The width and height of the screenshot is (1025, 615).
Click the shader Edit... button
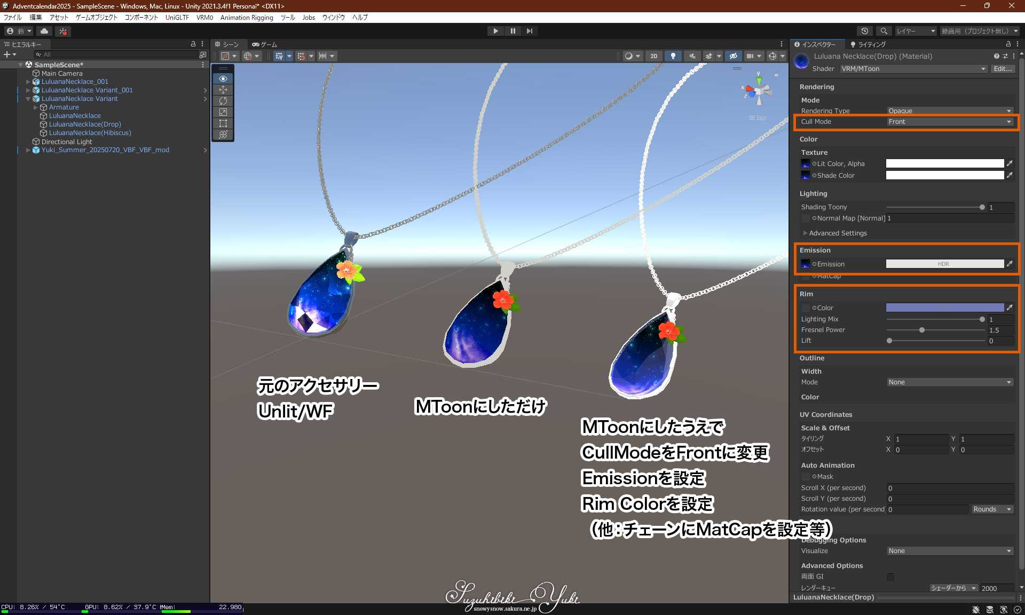click(x=1003, y=69)
